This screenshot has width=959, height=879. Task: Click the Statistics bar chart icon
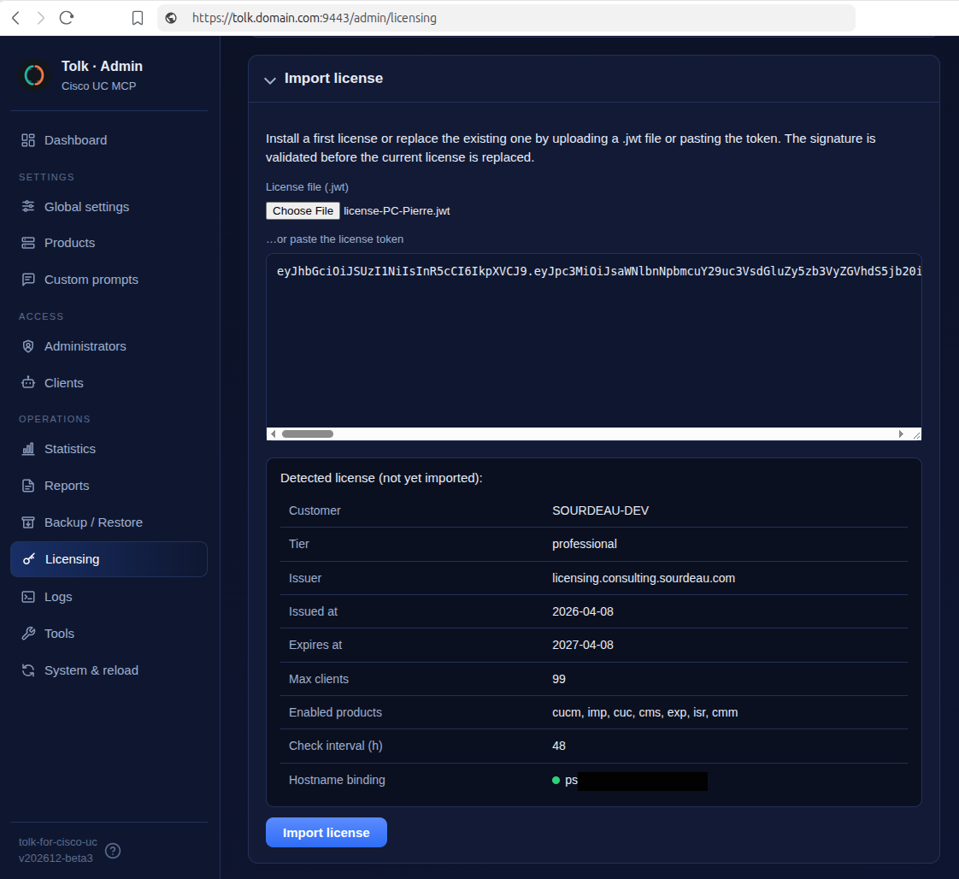click(28, 449)
